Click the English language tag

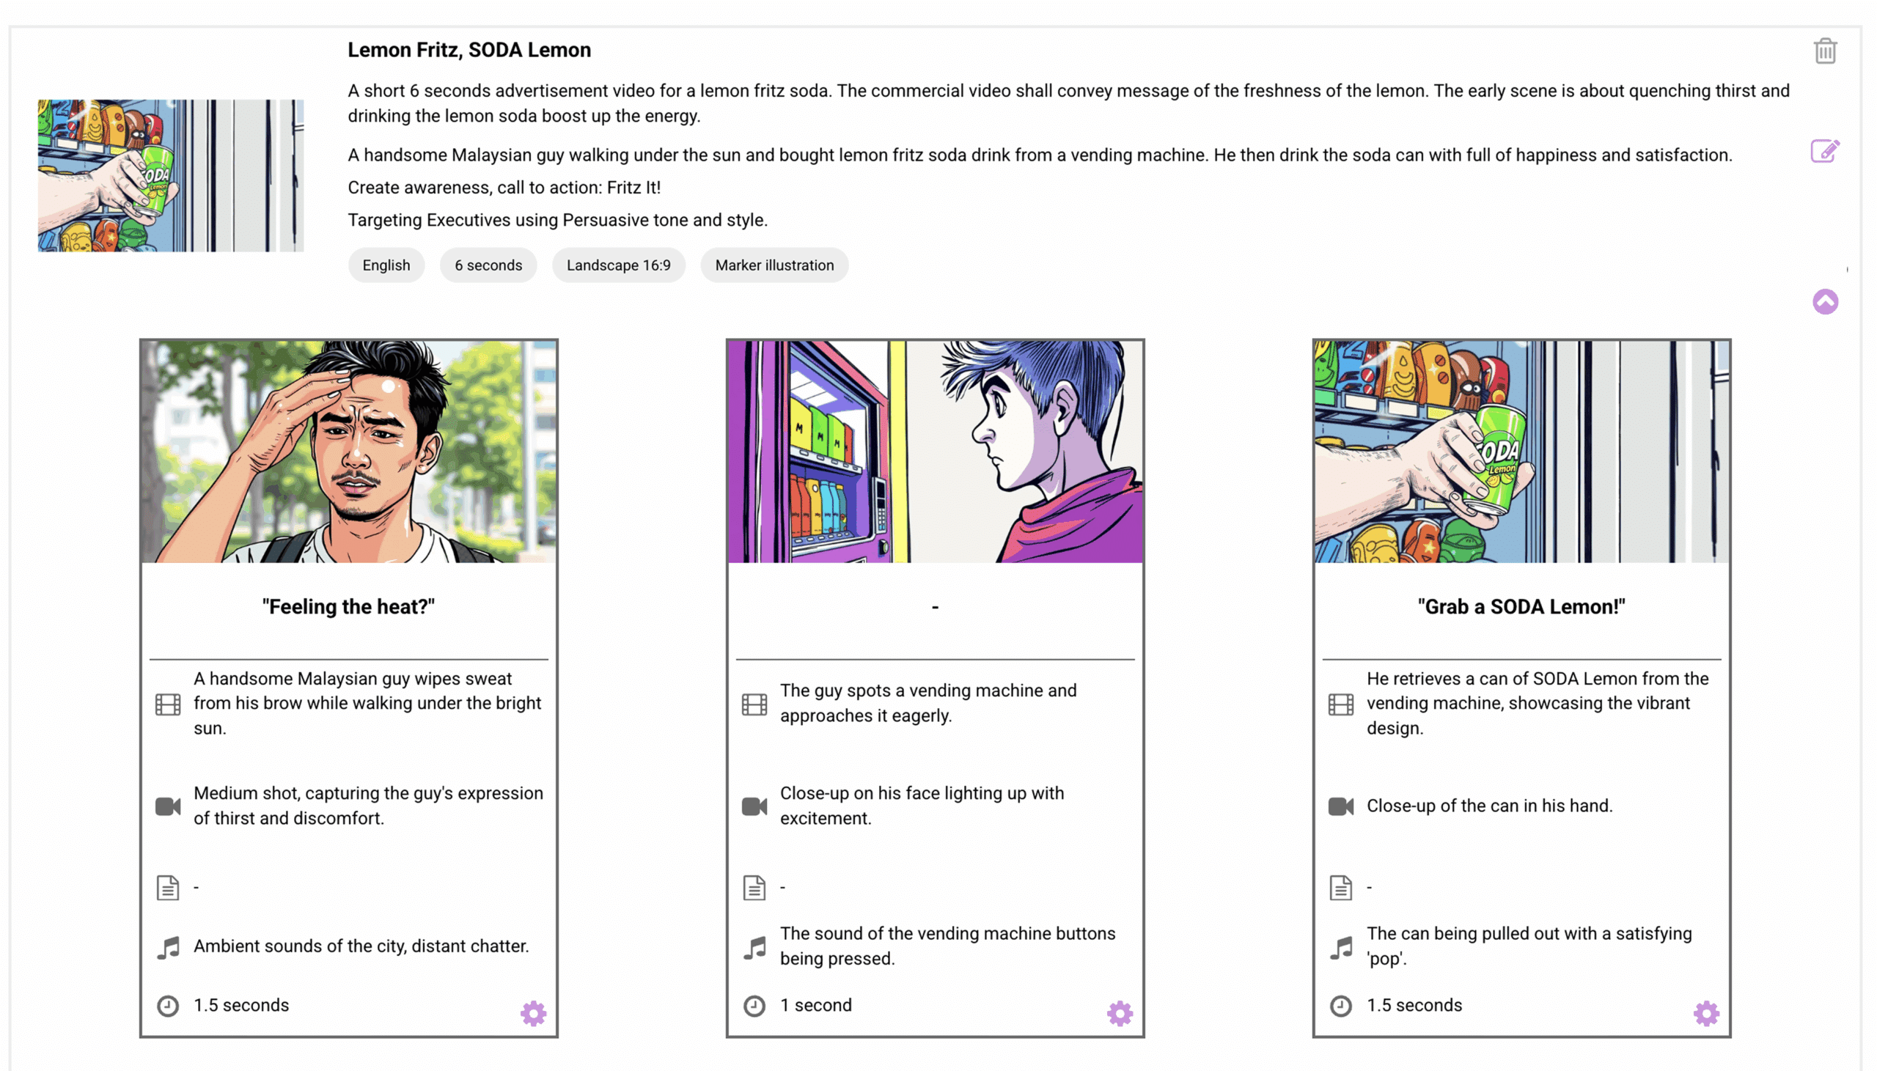(386, 265)
